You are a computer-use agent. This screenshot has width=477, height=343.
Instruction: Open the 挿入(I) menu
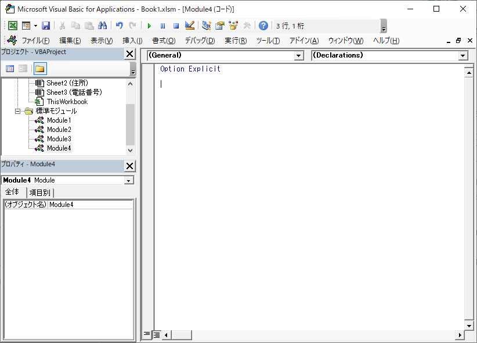point(132,41)
